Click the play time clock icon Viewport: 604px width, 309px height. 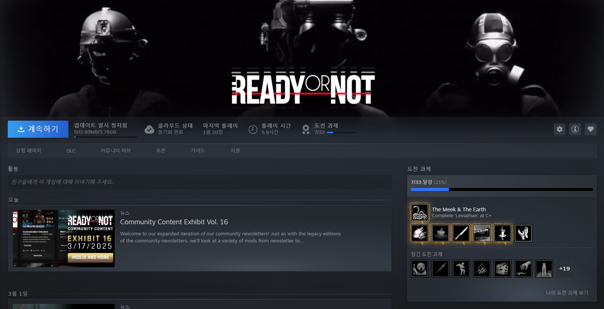[x=253, y=129]
